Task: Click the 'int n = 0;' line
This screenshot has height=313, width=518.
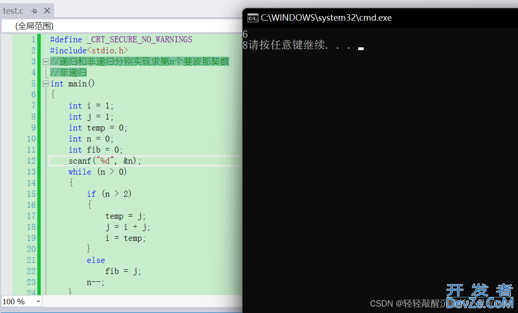Action: click(91, 139)
